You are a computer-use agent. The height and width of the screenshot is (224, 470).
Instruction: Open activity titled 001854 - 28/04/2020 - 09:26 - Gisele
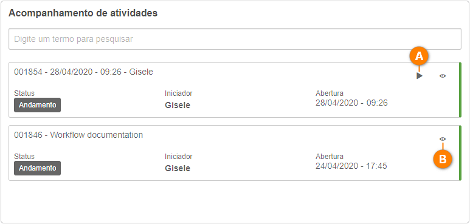pyautogui.click(x=84, y=72)
